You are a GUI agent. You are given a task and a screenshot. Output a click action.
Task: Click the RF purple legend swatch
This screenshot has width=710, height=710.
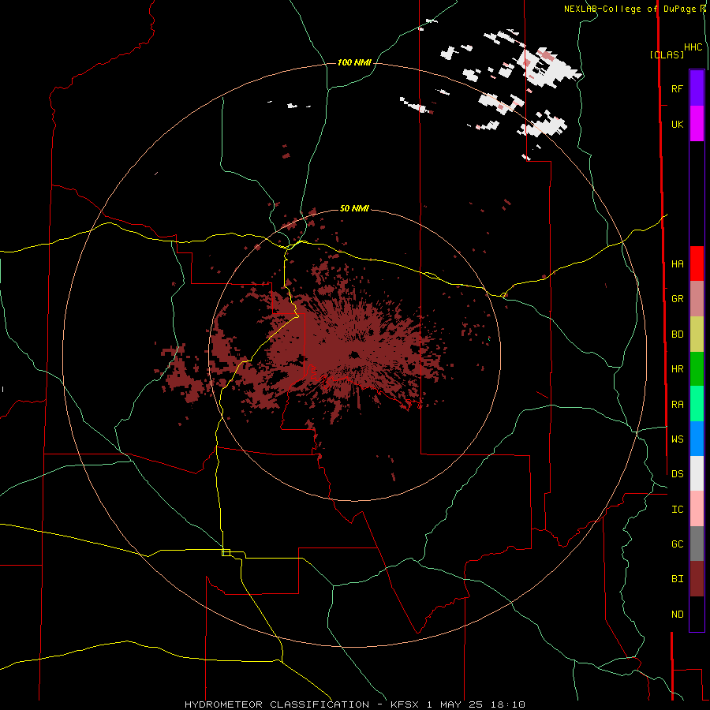tap(697, 88)
